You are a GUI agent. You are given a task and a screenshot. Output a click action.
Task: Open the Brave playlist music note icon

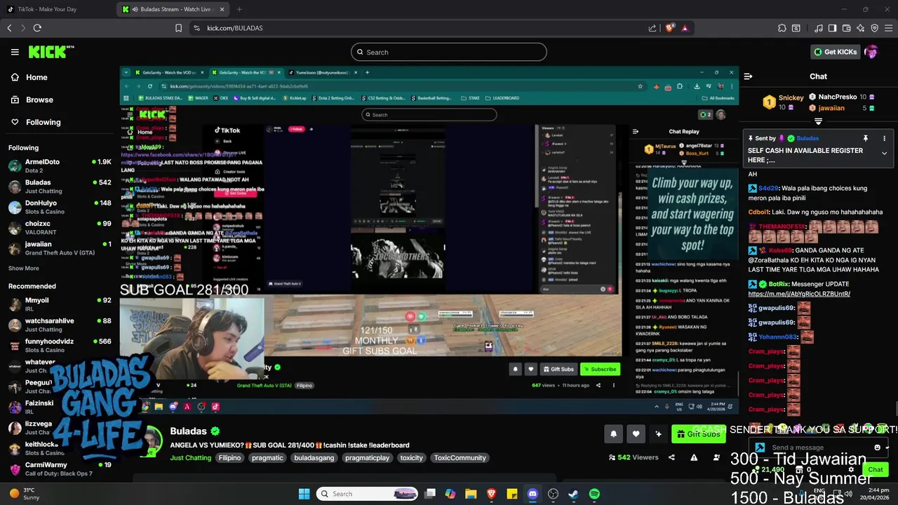[x=818, y=28]
